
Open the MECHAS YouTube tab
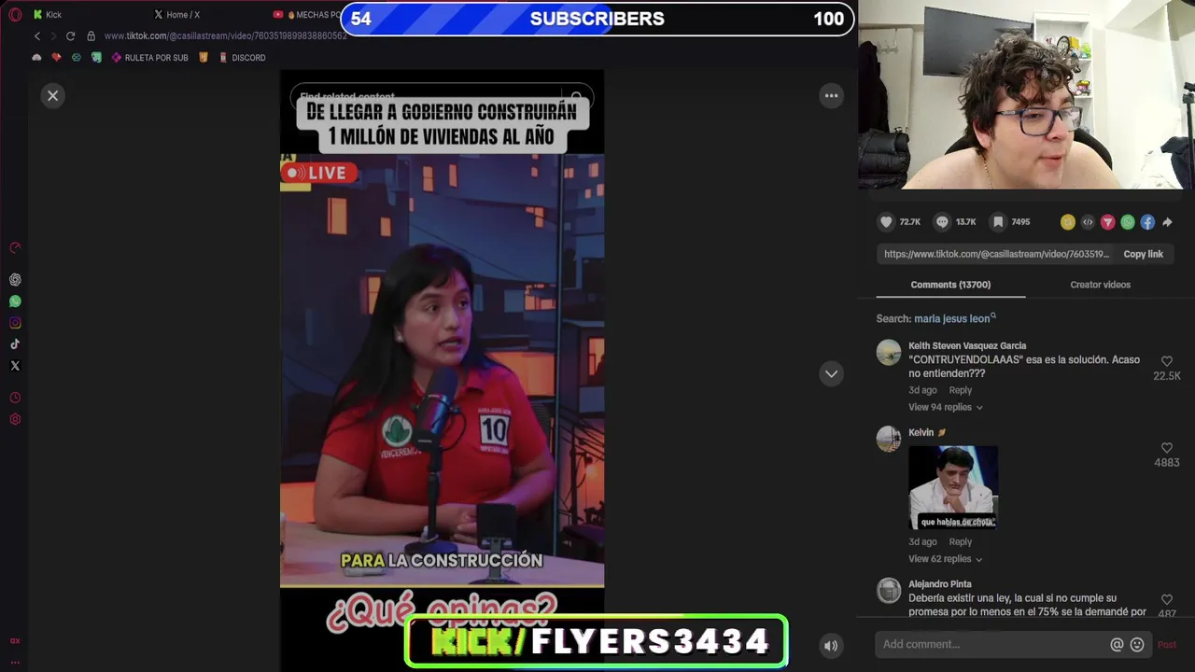coord(306,15)
